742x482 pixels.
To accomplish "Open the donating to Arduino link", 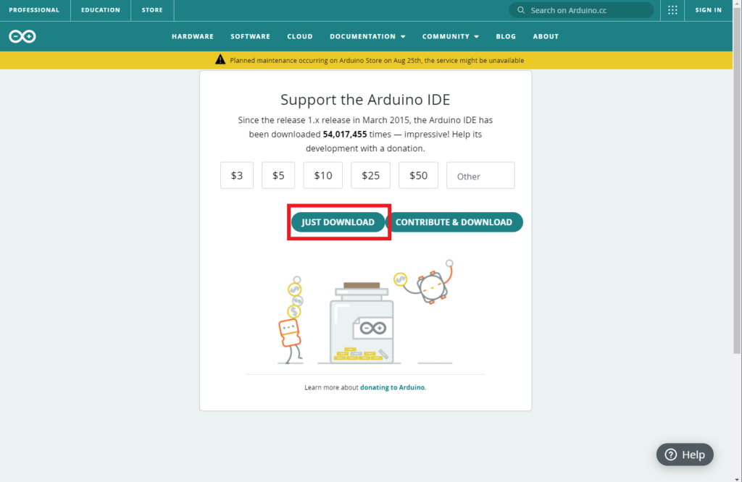I will pyautogui.click(x=393, y=387).
